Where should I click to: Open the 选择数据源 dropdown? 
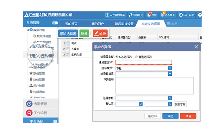point(170,74)
